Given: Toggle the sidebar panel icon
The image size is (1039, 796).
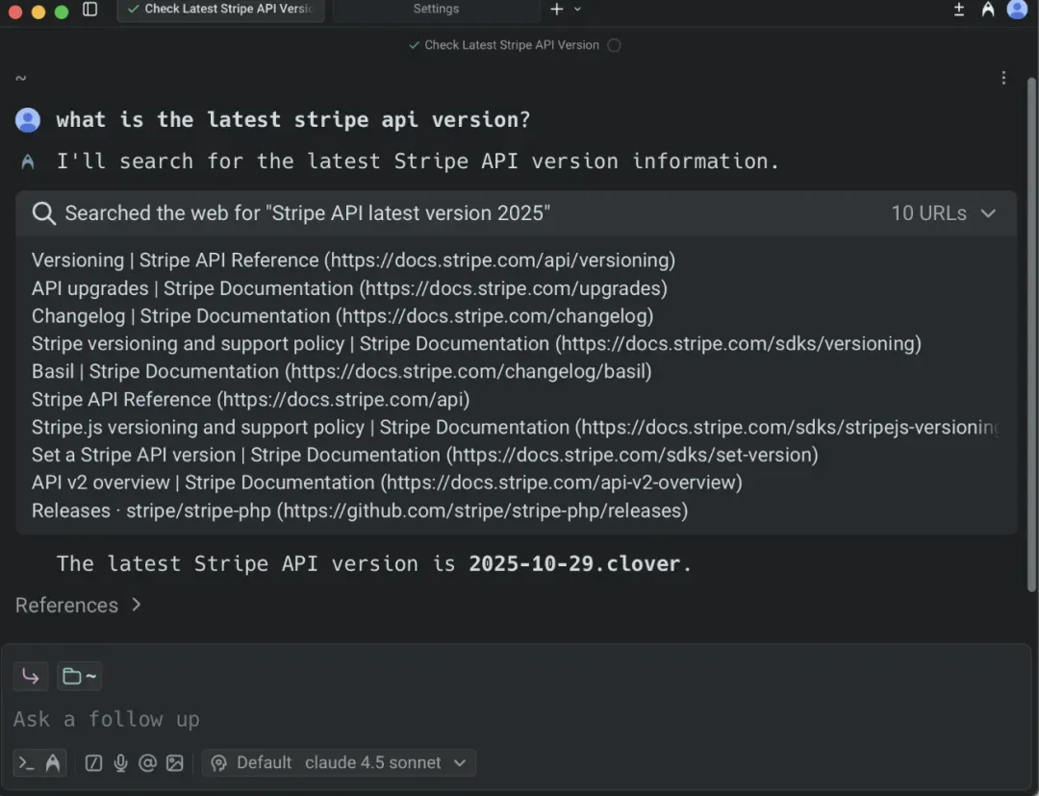Looking at the screenshot, I should pyautogui.click(x=90, y=10).
